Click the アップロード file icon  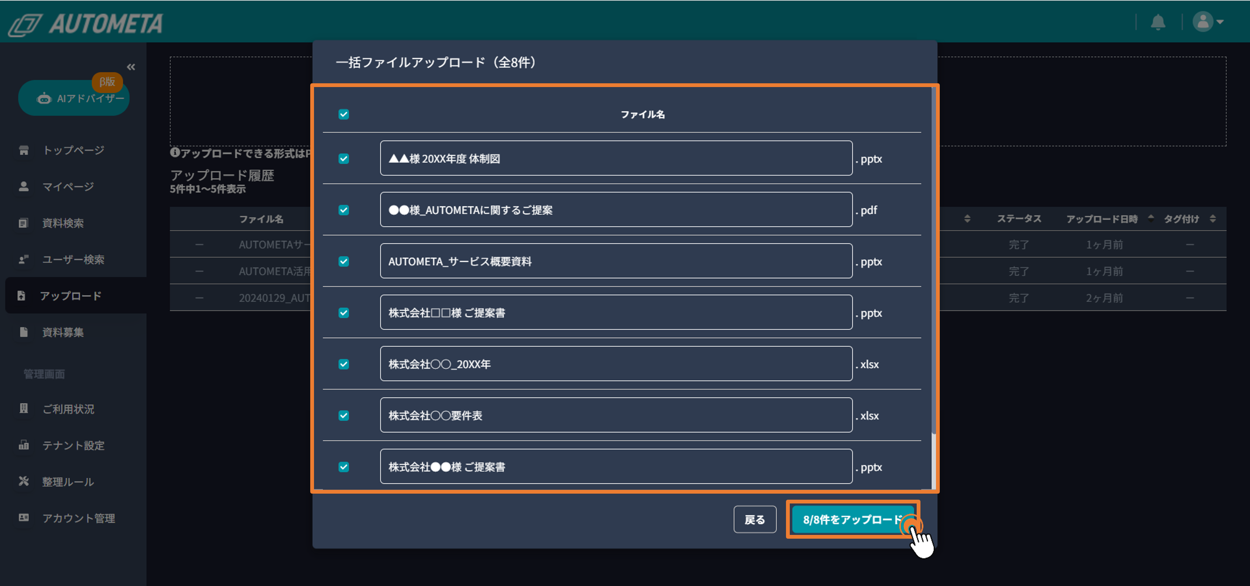pyautogui.click(x=21, y=295)
